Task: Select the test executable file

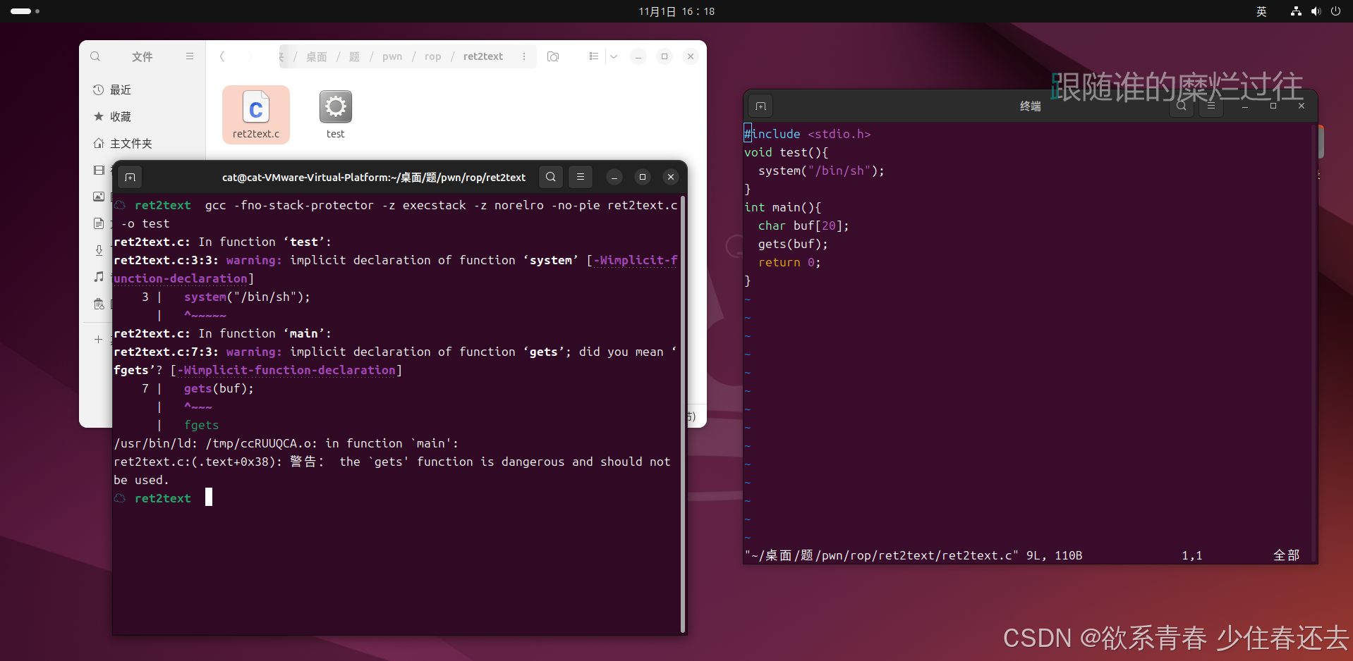Action: click(x=336, y=115)
